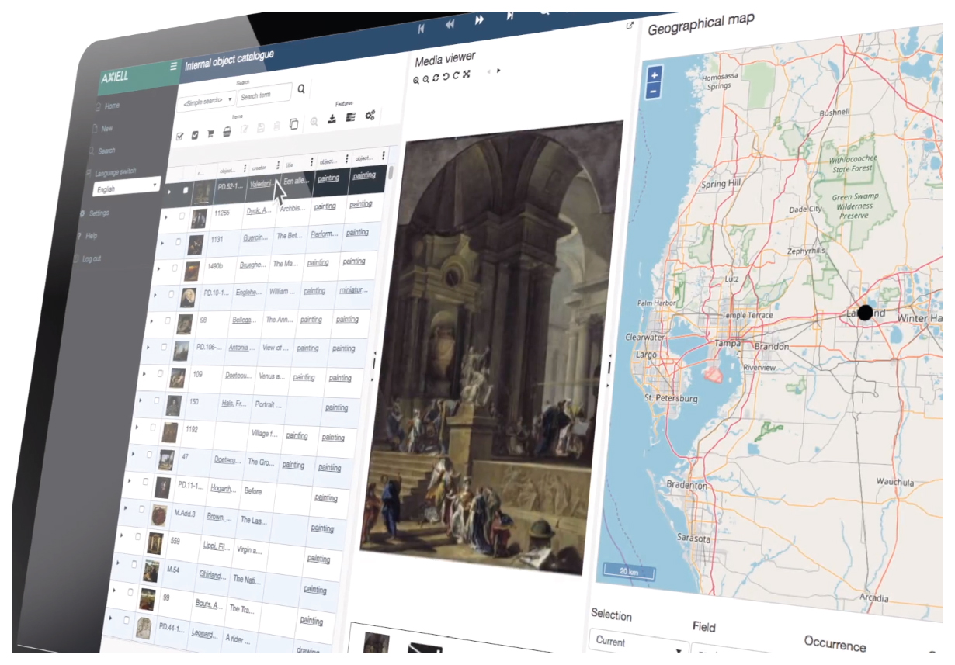Click the copy records icon
955x665 pixels.
[x=293, y=123]
